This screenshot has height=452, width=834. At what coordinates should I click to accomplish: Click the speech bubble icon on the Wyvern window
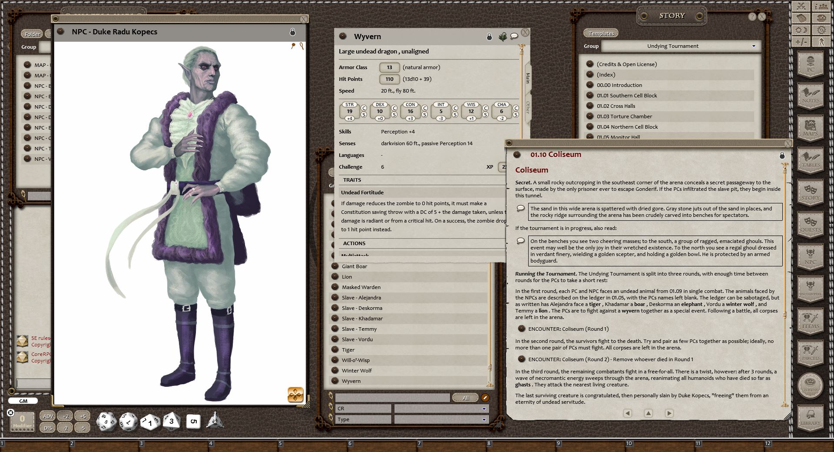pyautogui.click(x=515, y=36)
